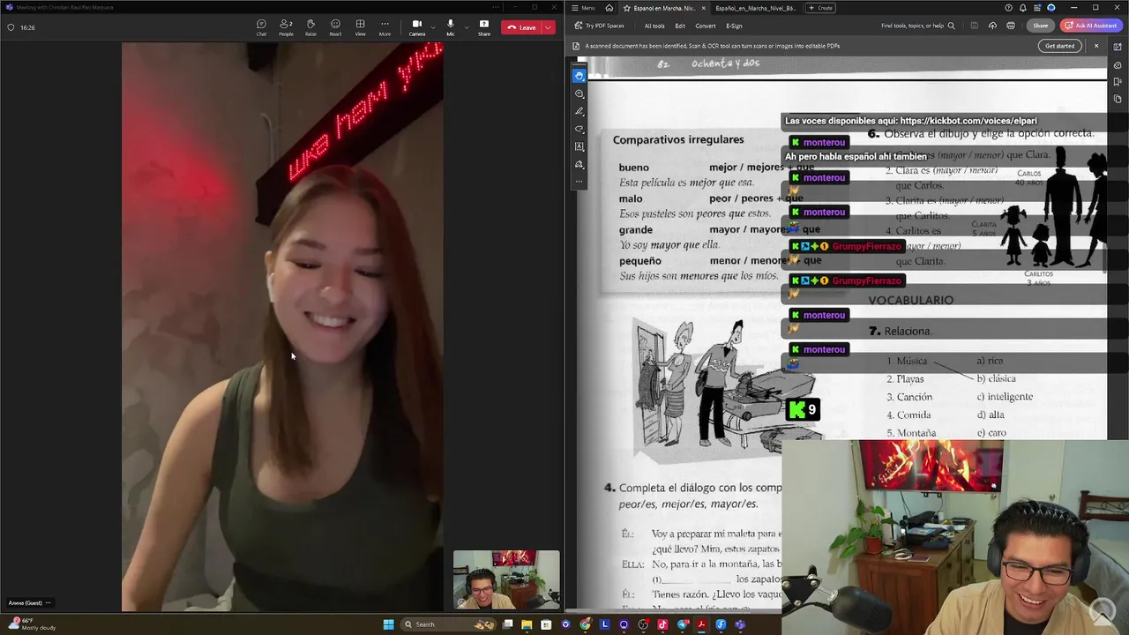Choose the sign/stamp tool in quick toolbar

click(579, 164)
